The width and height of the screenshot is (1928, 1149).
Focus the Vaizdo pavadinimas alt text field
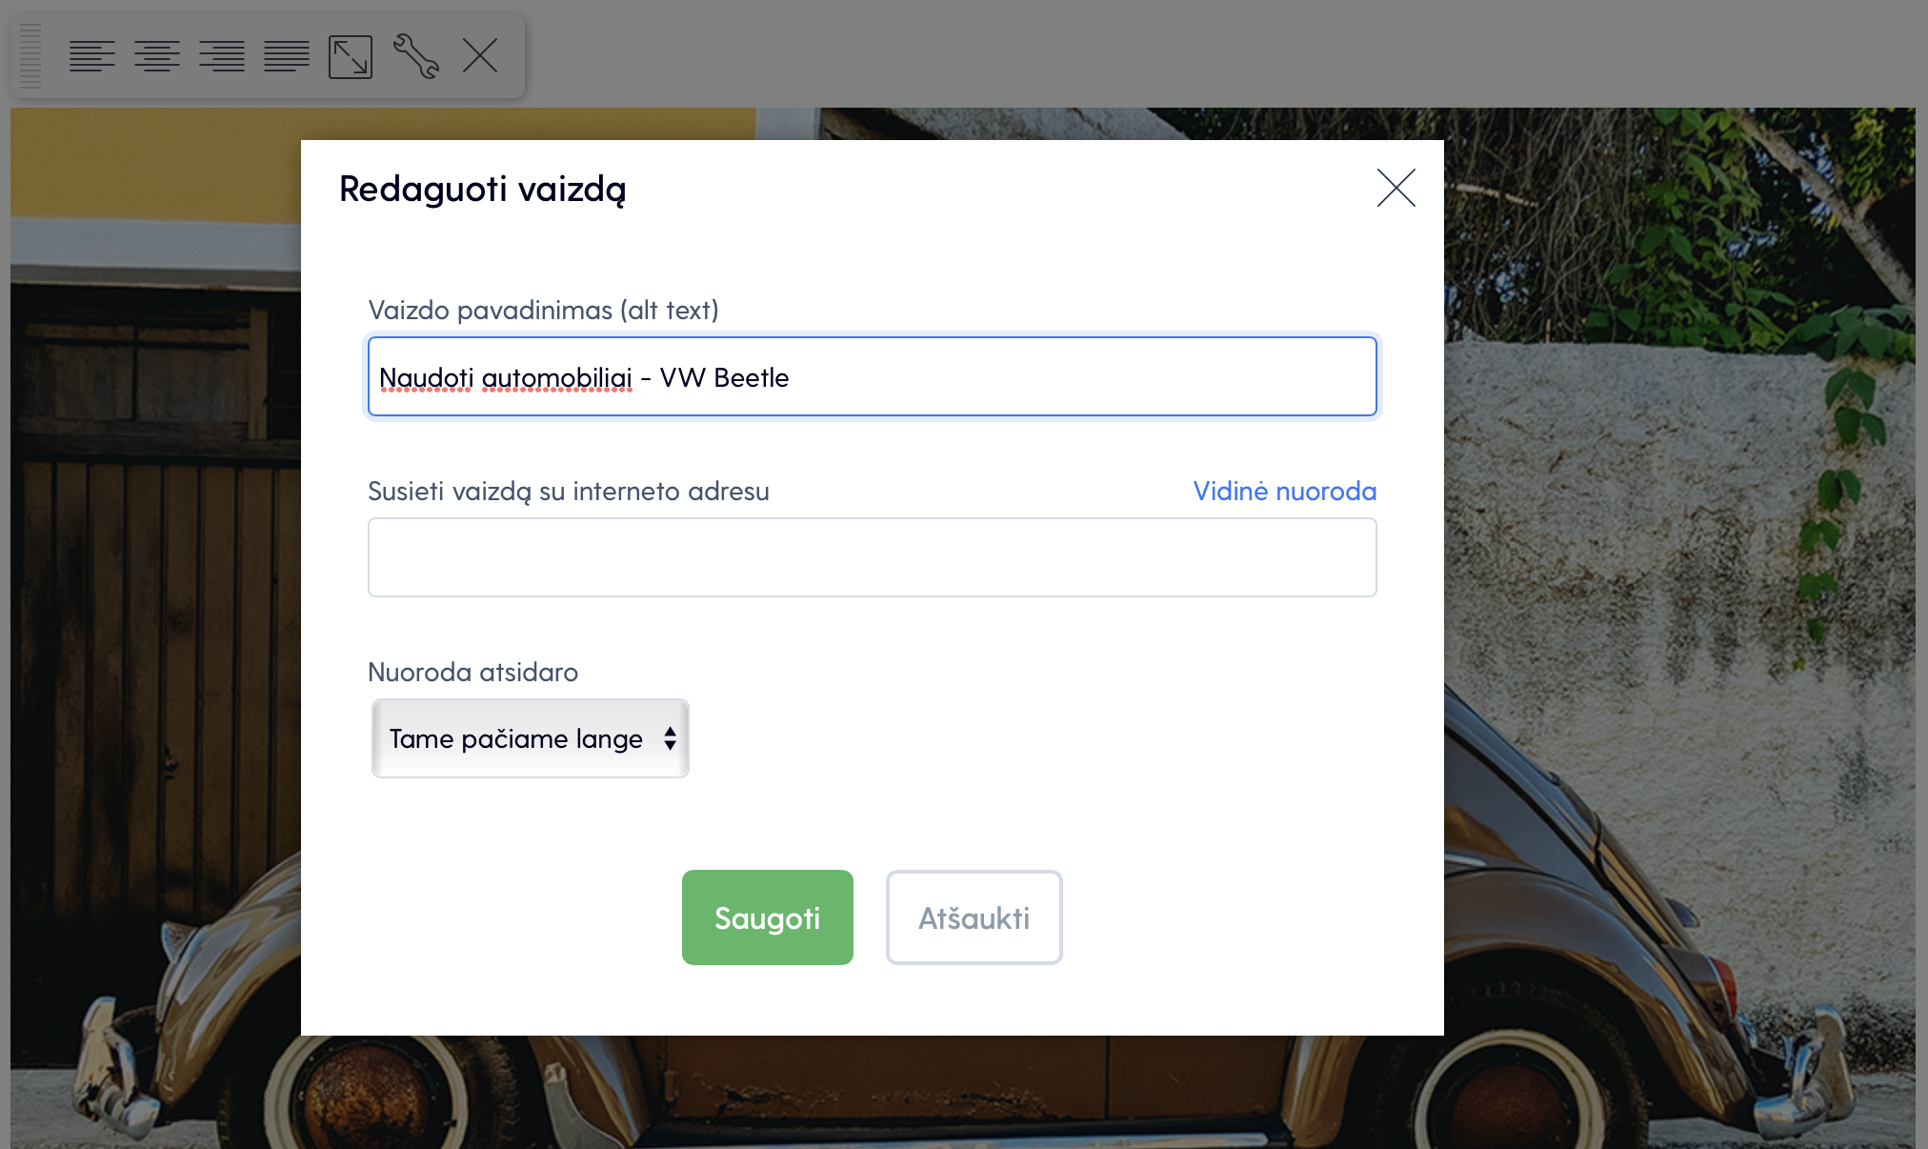point(873,376)
